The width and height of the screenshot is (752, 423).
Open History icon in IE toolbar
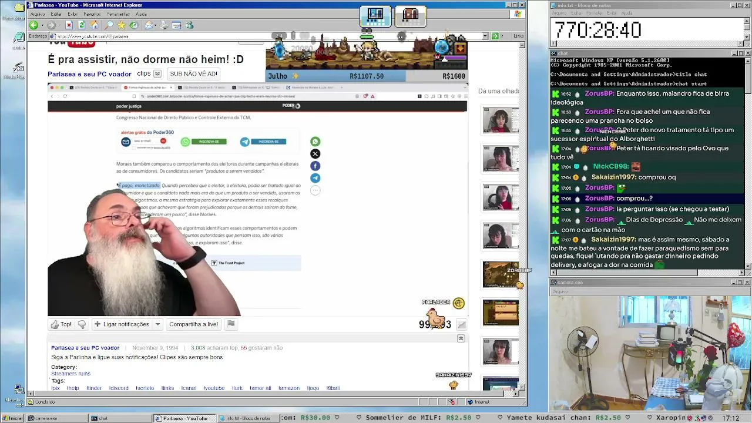pos(134,25)
